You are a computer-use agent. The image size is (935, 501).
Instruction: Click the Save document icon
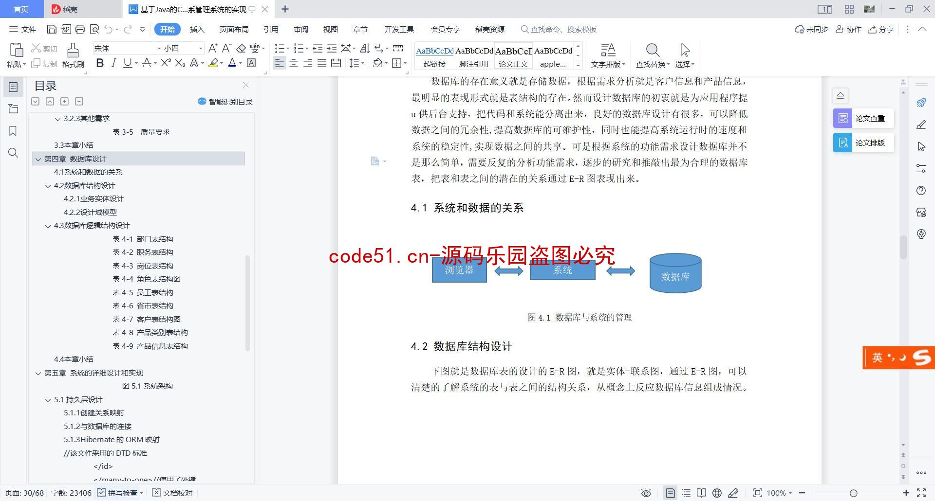coord(52,29)
